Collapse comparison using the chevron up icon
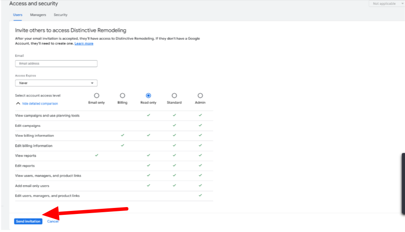 (x=18, y=104)
